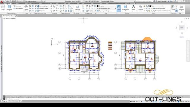
Task: Click the Верх face on the ViewCube
Action: pyautogui.click(x=182, y=28)
